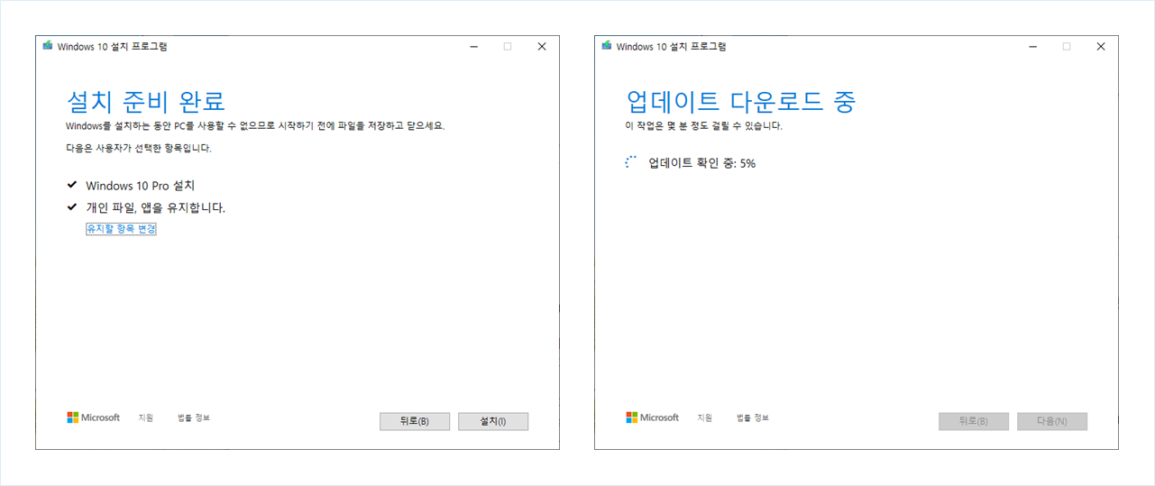The width and height of the screenshot is (1155, 486).
Task: Open 법률 정보 link in the right window
Action: coord(753,417)
